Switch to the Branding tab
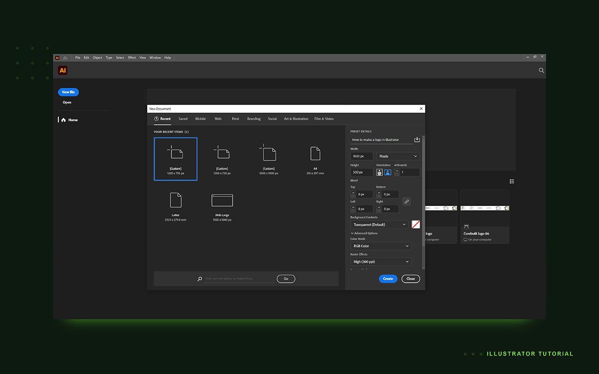The width and height of the screenshot is (599, 374). pos(254,119)
